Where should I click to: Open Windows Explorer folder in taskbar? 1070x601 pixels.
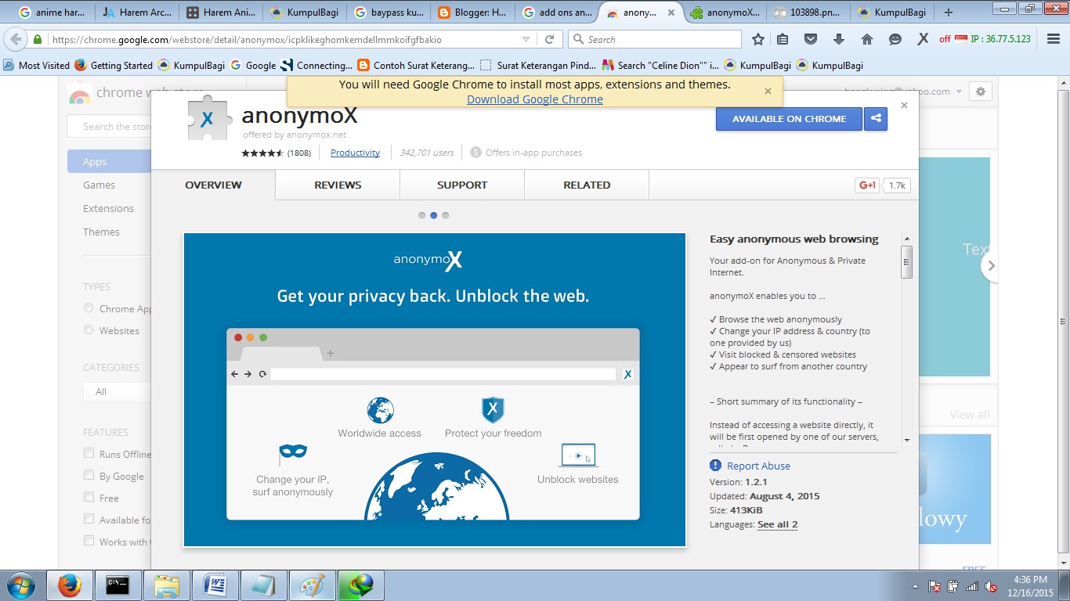166,585
